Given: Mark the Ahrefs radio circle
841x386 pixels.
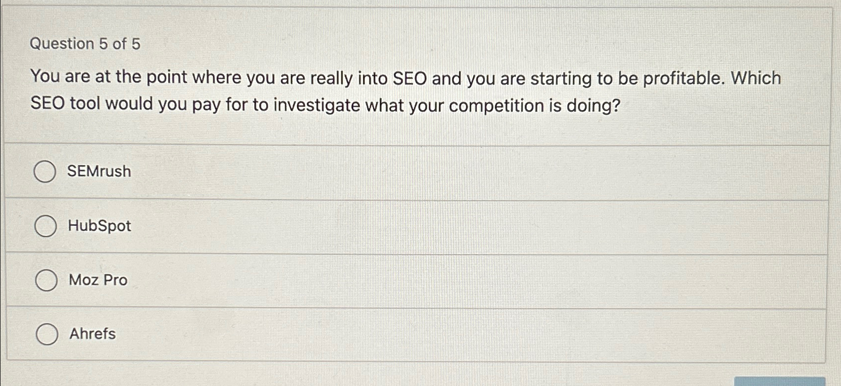Looking at the screenshot, I should point(47,335).
